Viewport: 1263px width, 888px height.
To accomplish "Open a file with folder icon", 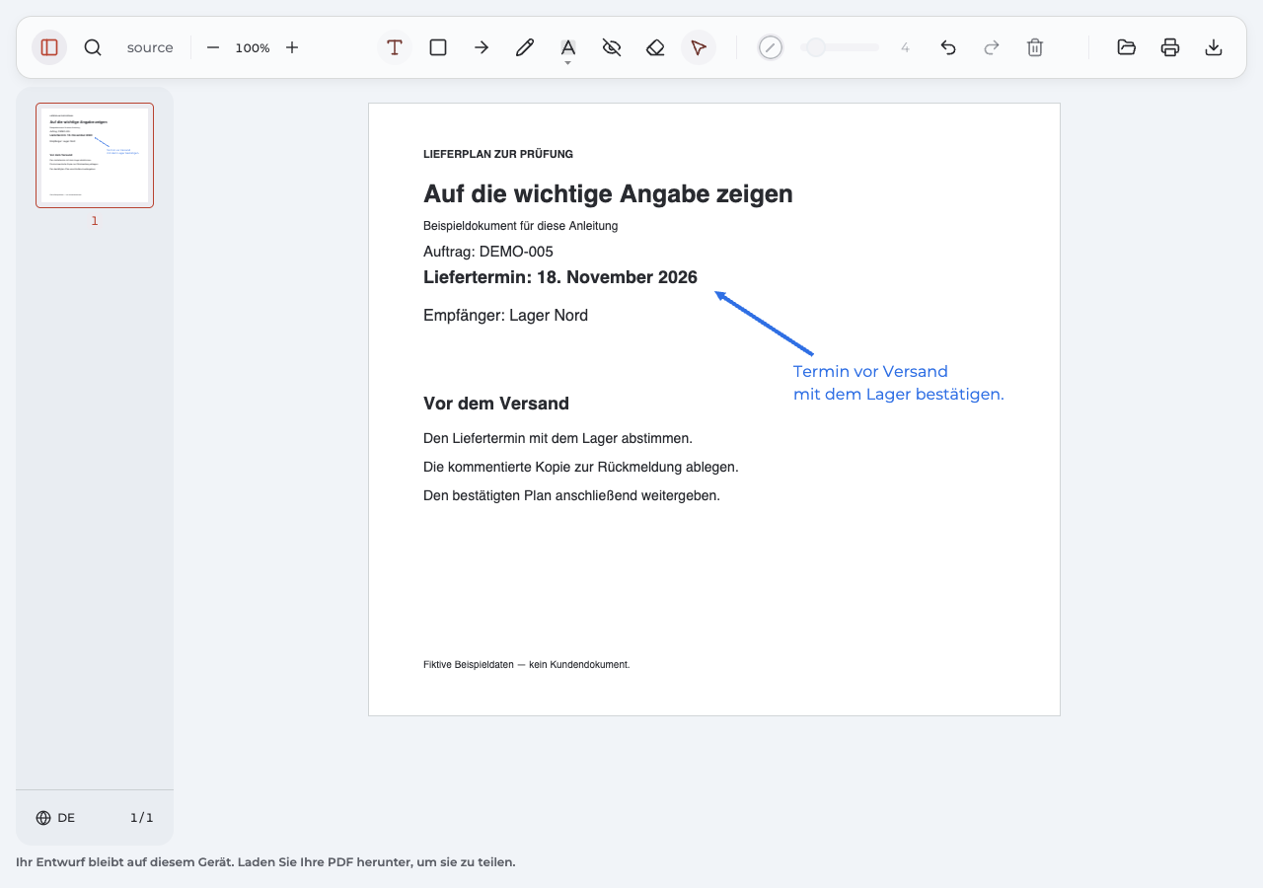I will (1127, 47).
